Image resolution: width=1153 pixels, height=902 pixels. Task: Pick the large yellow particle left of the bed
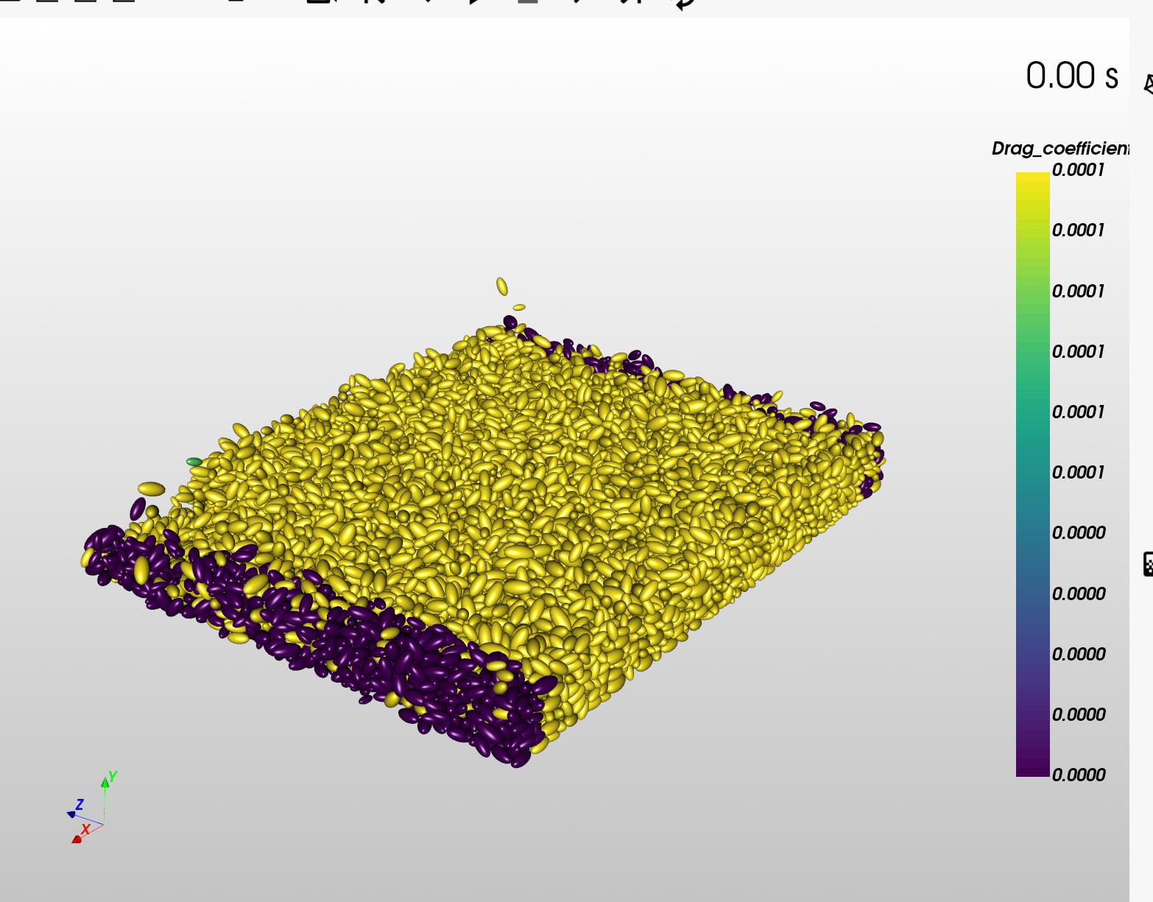pos(152,489)
